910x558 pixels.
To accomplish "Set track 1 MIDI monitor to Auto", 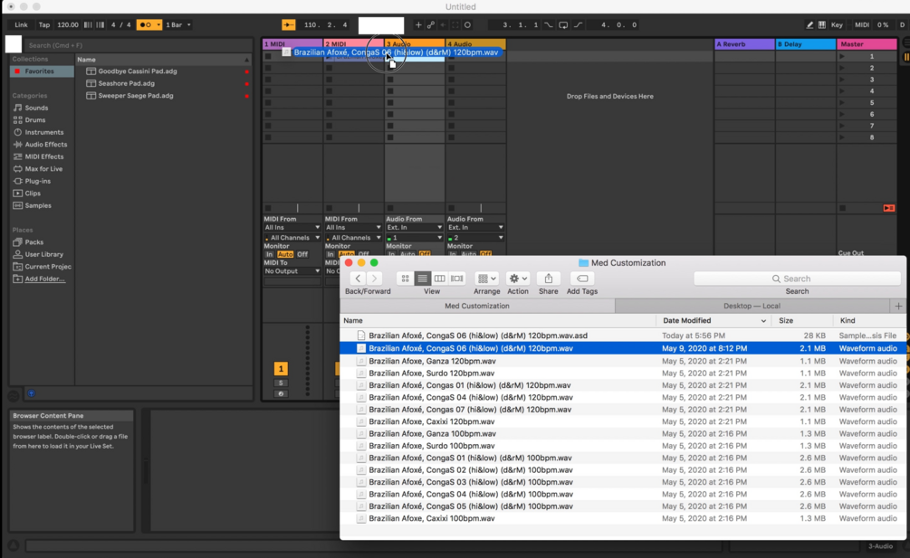I will (285, 254).
